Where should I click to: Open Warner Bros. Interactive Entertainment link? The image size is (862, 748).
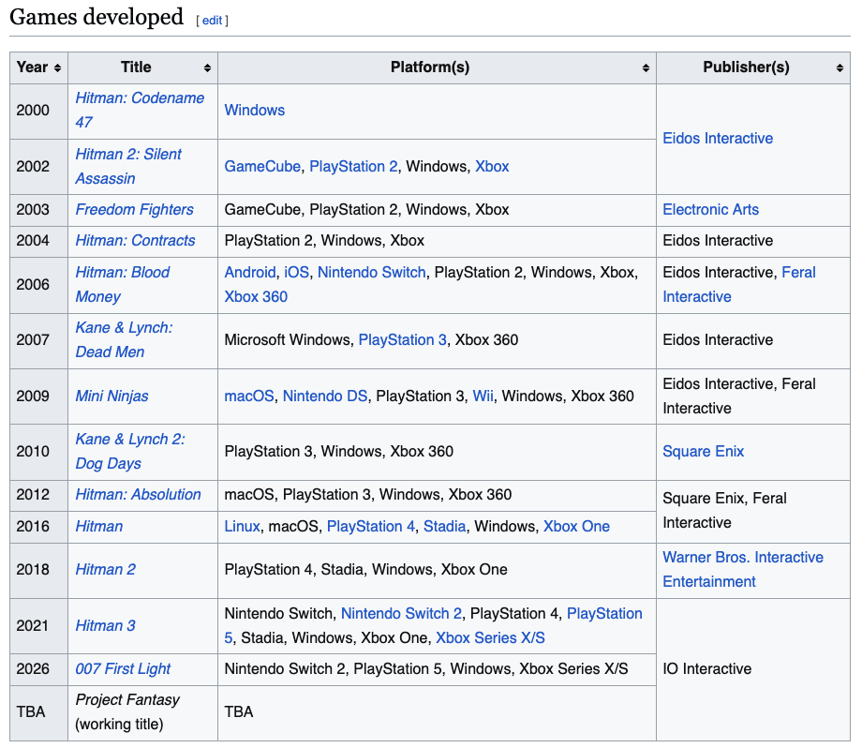(743, 569)
